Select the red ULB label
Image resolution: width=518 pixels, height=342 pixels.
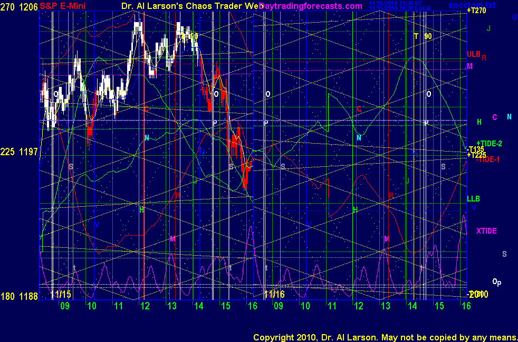tap(473, 54)
